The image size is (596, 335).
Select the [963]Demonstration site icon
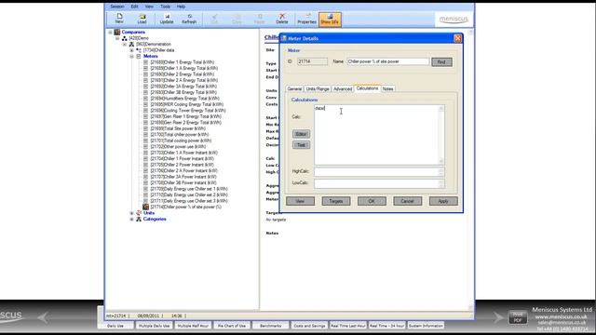point(131,45)
